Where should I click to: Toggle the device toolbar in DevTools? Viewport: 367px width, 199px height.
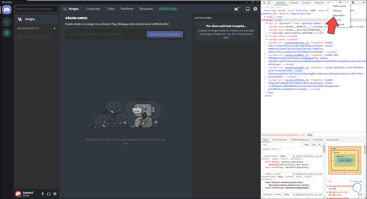(x=269, y=2)
